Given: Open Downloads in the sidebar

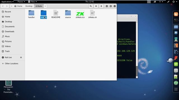Looking at the screenshot, I should 12,31.
